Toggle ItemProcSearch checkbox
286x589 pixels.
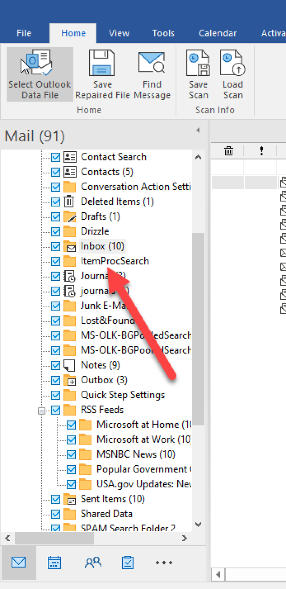tap(56, 261)
